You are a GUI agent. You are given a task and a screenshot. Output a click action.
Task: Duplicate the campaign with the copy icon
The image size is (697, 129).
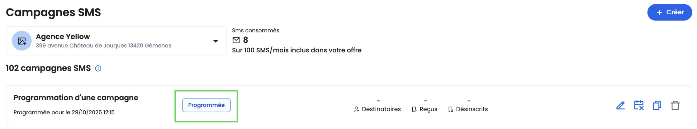[657, 105]
